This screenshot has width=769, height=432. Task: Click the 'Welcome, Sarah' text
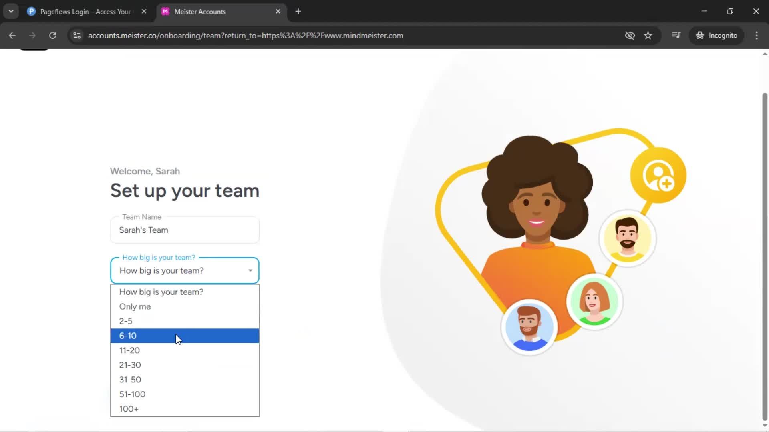(x=145, y=171)
